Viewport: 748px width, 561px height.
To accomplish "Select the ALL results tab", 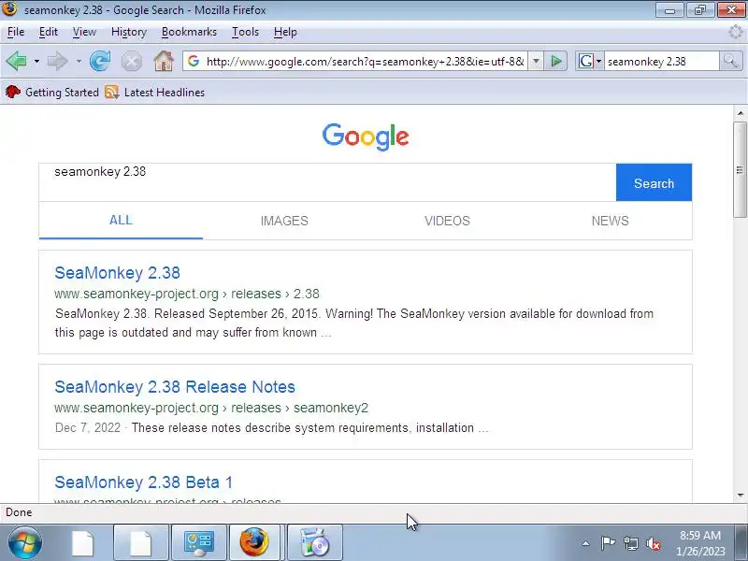I will [x=121, y=221].
